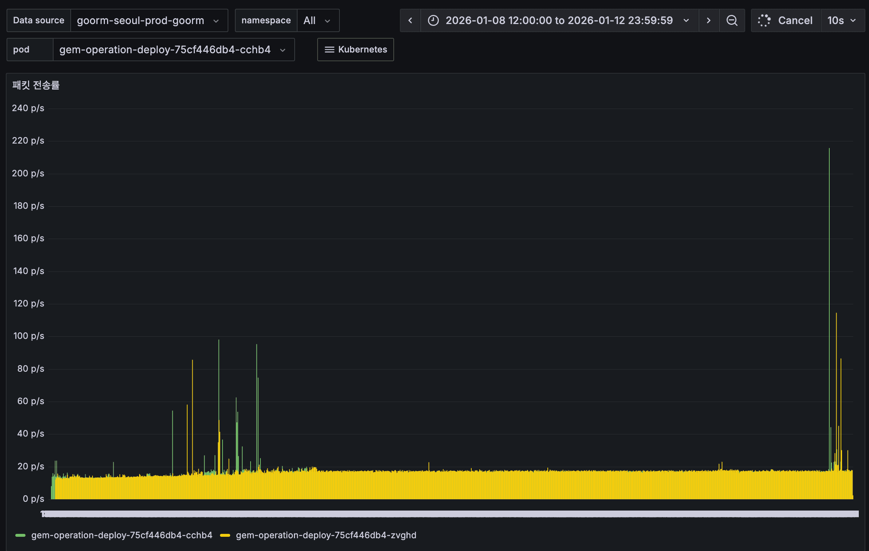Click the Kubernetes hamburger menu icon

pyautogui.click(x=329, y=50)
